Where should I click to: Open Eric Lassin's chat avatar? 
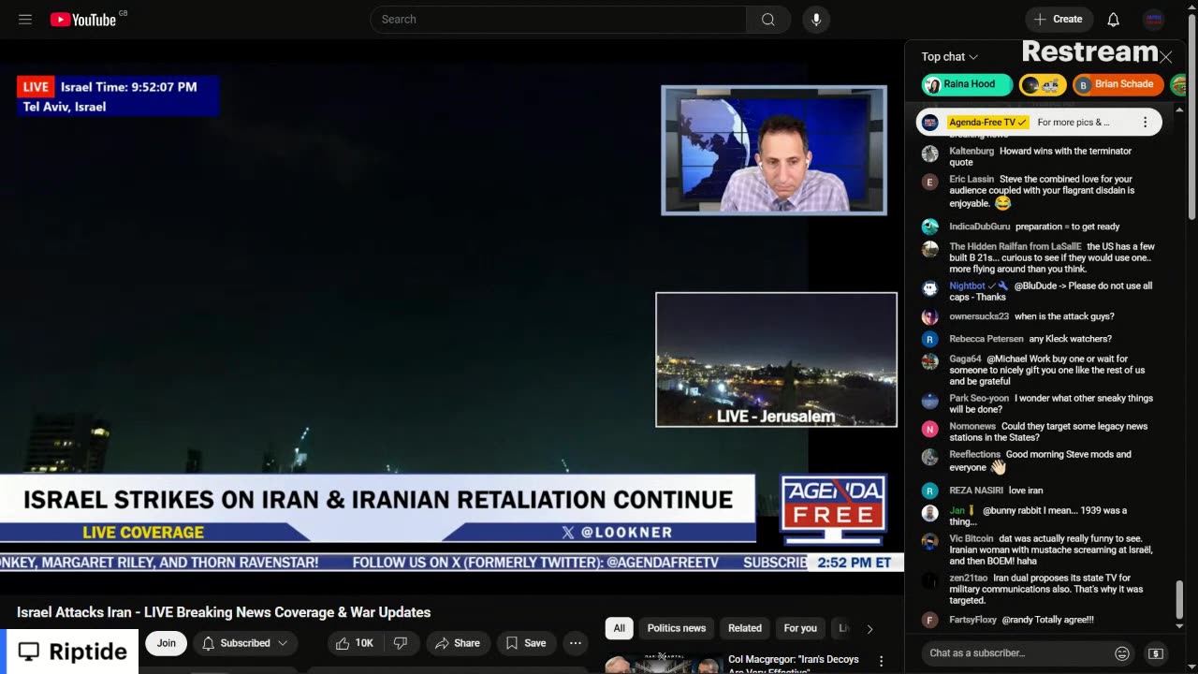pyautogui.click(x=929, y=182)
